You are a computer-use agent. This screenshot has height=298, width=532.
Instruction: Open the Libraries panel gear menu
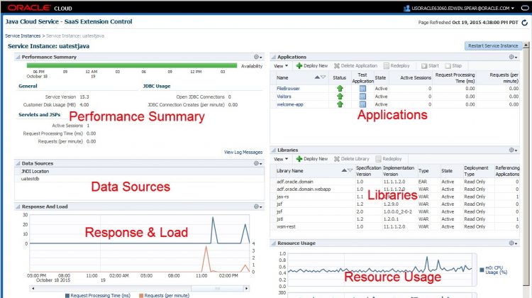(513, 150)
